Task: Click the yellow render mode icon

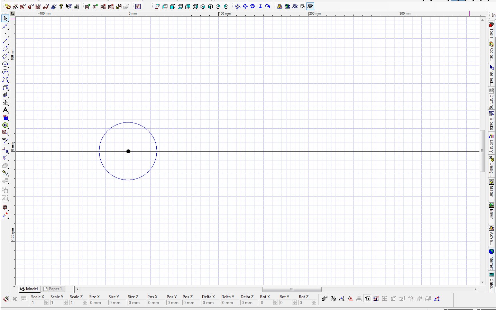Action: [279, 6]
